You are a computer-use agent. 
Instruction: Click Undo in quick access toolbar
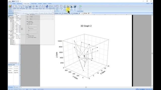15,1
